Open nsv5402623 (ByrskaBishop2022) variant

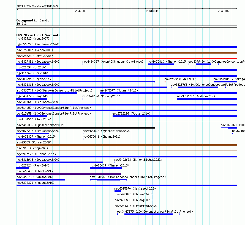(x=115, y=162)
